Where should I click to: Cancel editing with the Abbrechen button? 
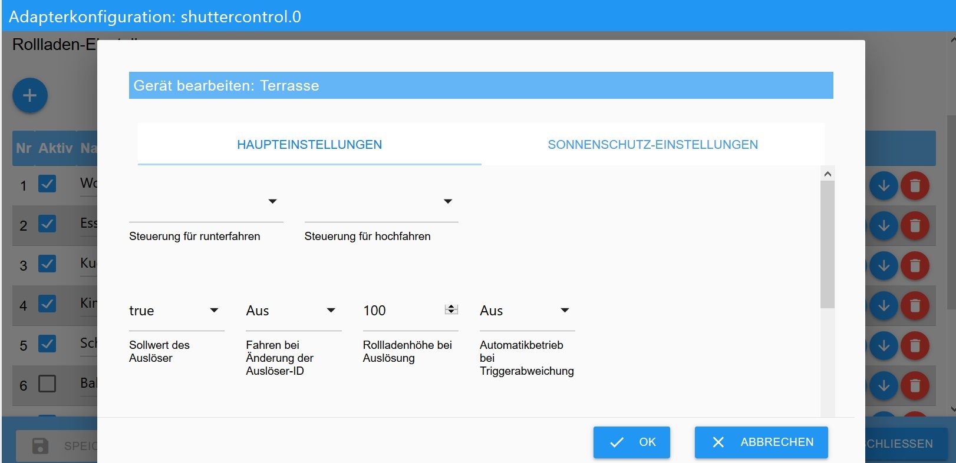[761, 442]
